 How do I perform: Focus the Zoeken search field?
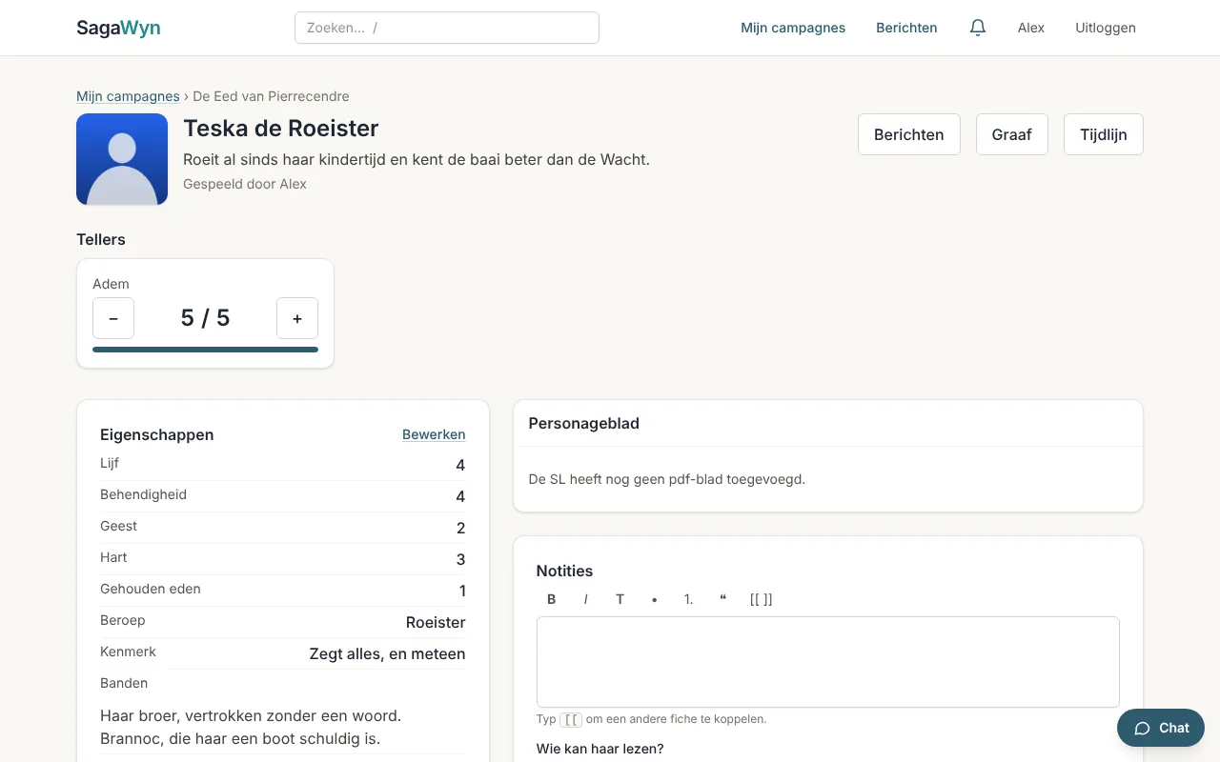(447, 28)
